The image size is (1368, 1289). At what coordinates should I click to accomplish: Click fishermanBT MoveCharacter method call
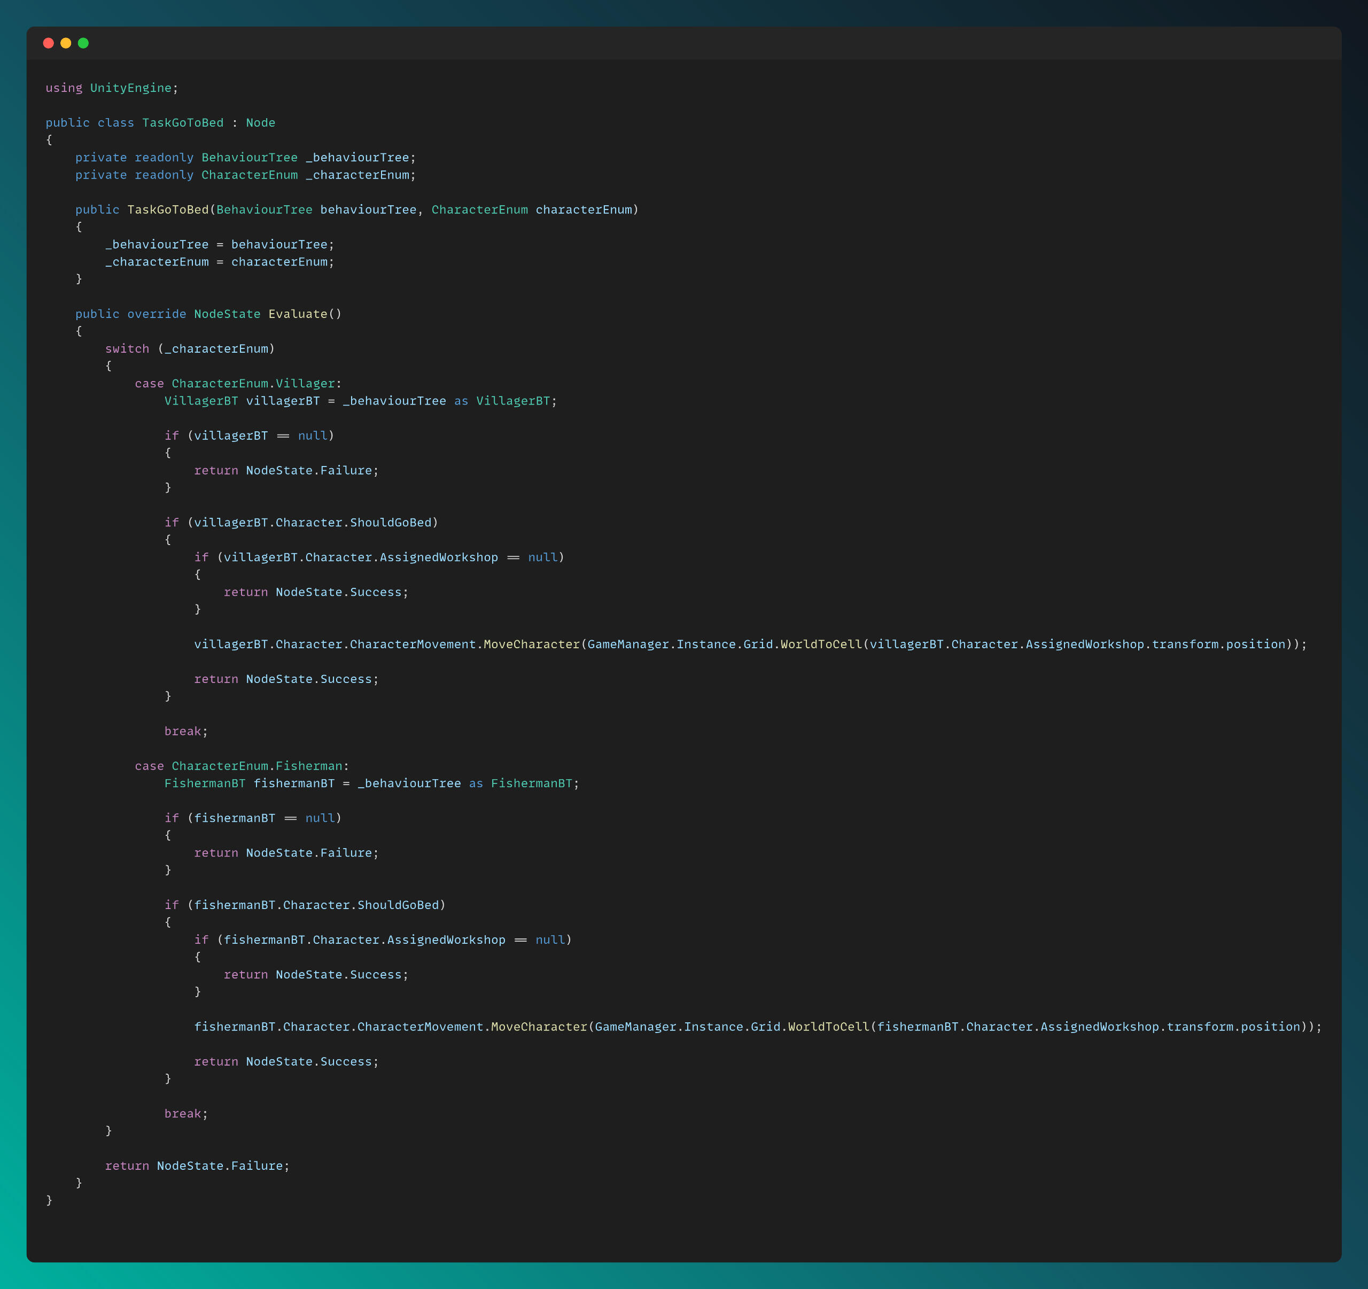[x=539, y=1027]
